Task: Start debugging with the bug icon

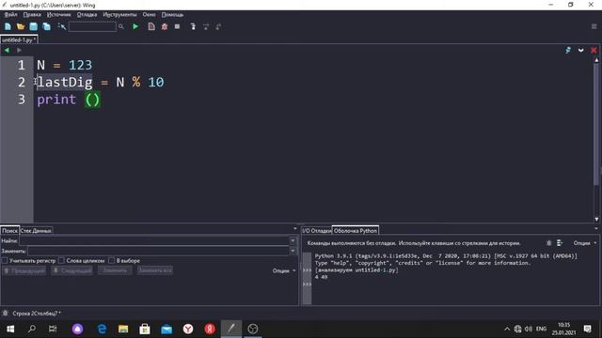Action: point(165,26)
